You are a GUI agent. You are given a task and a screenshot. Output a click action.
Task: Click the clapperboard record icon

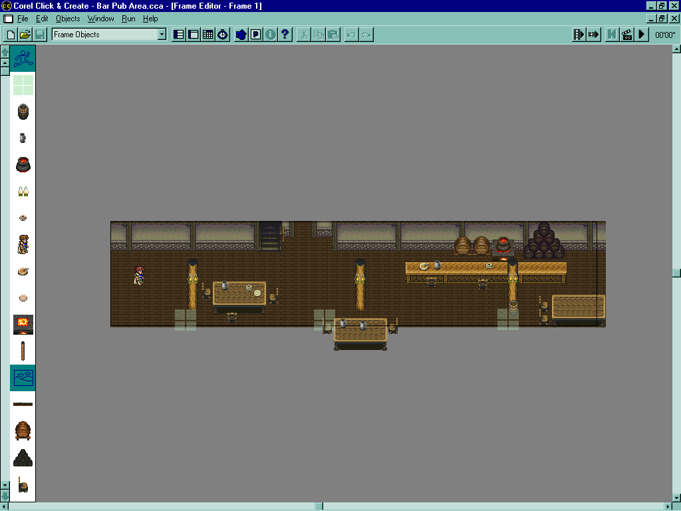click(626, 35)
